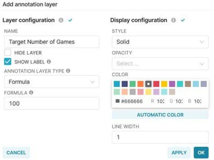Open the Style dropdown showing Solid
The width and height of the screenshot is (214, 160).
click(x=160, y=42)
